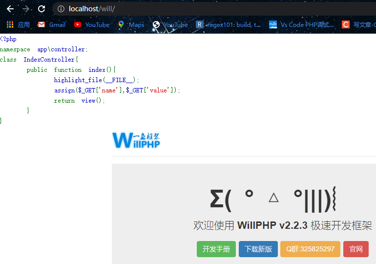Open the first YouTube bookmark
Image resolution: width=376 pixels, height=264 pixels.
(x=97, y=24)
